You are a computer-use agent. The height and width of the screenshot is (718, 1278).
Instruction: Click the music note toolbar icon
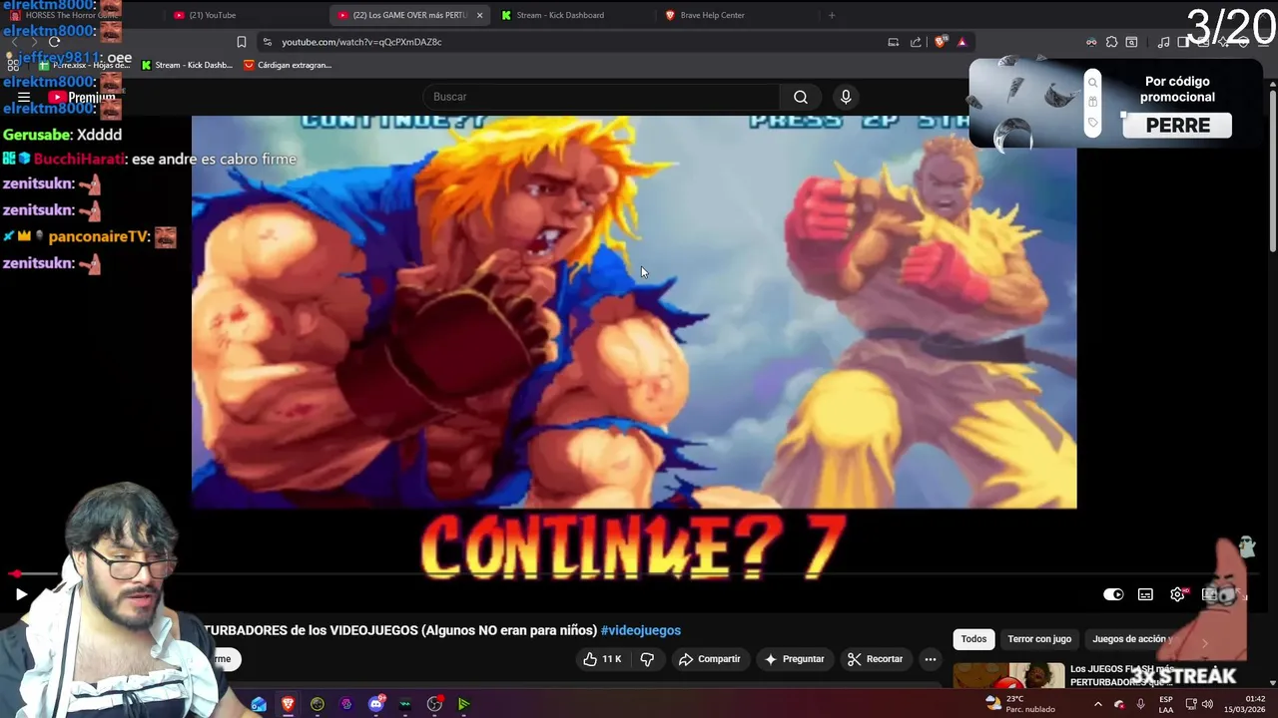[x=1163, y=42]
